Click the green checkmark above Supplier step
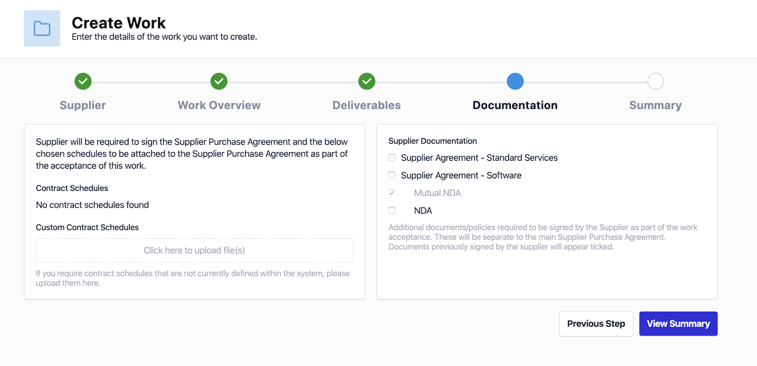Image resolution: width=757 pixels, height=366 pixels. pyautogui.click(x=83, y=81)
